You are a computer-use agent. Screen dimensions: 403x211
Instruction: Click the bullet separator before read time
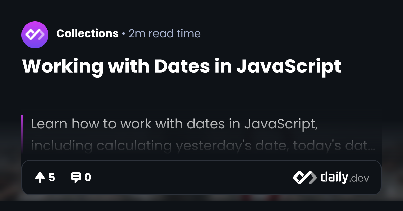(124, 34)
